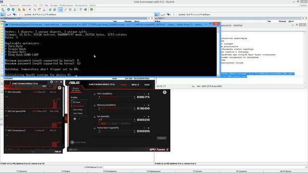308x173 pixels.
Task: Click lock icon beside GPU Clock(MHz)
Action: pyautogui.click(x=94, y=94)
